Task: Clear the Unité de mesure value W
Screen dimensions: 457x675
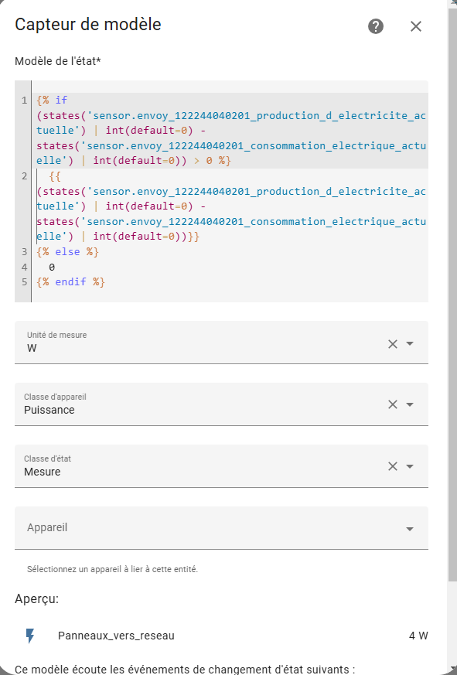Action: (x=392, y=343)
